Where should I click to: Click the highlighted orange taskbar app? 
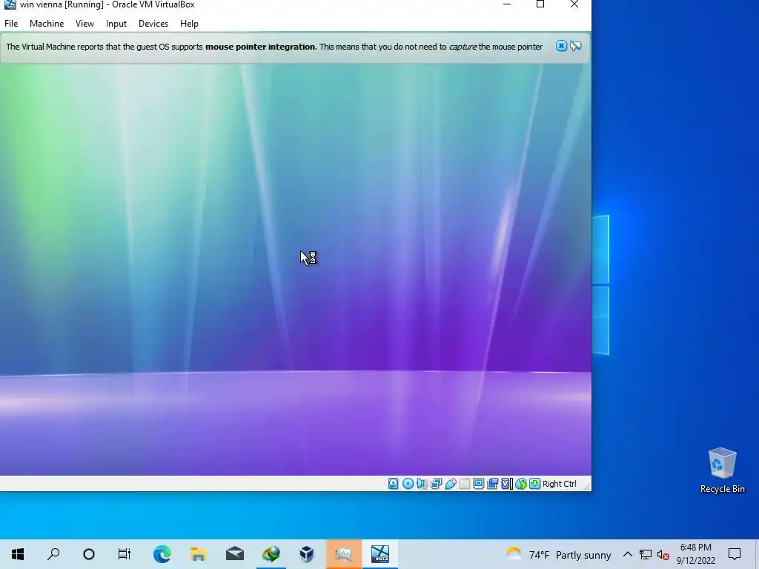[343, 554]
